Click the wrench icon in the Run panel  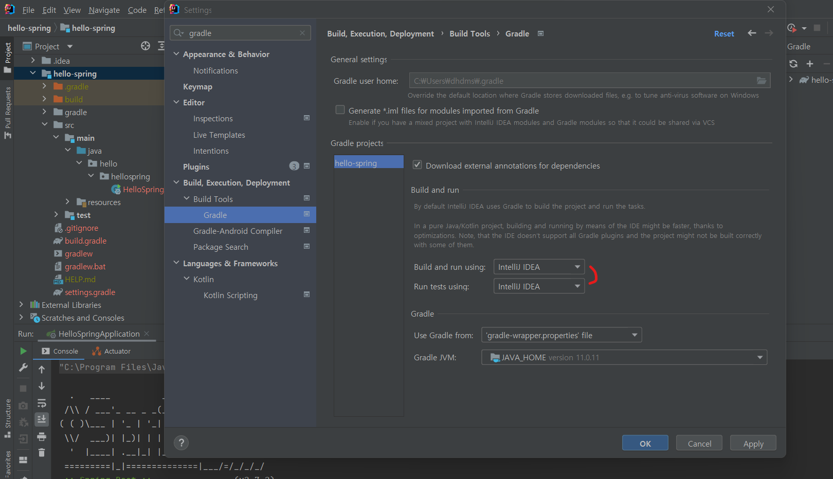pos(23,367)
